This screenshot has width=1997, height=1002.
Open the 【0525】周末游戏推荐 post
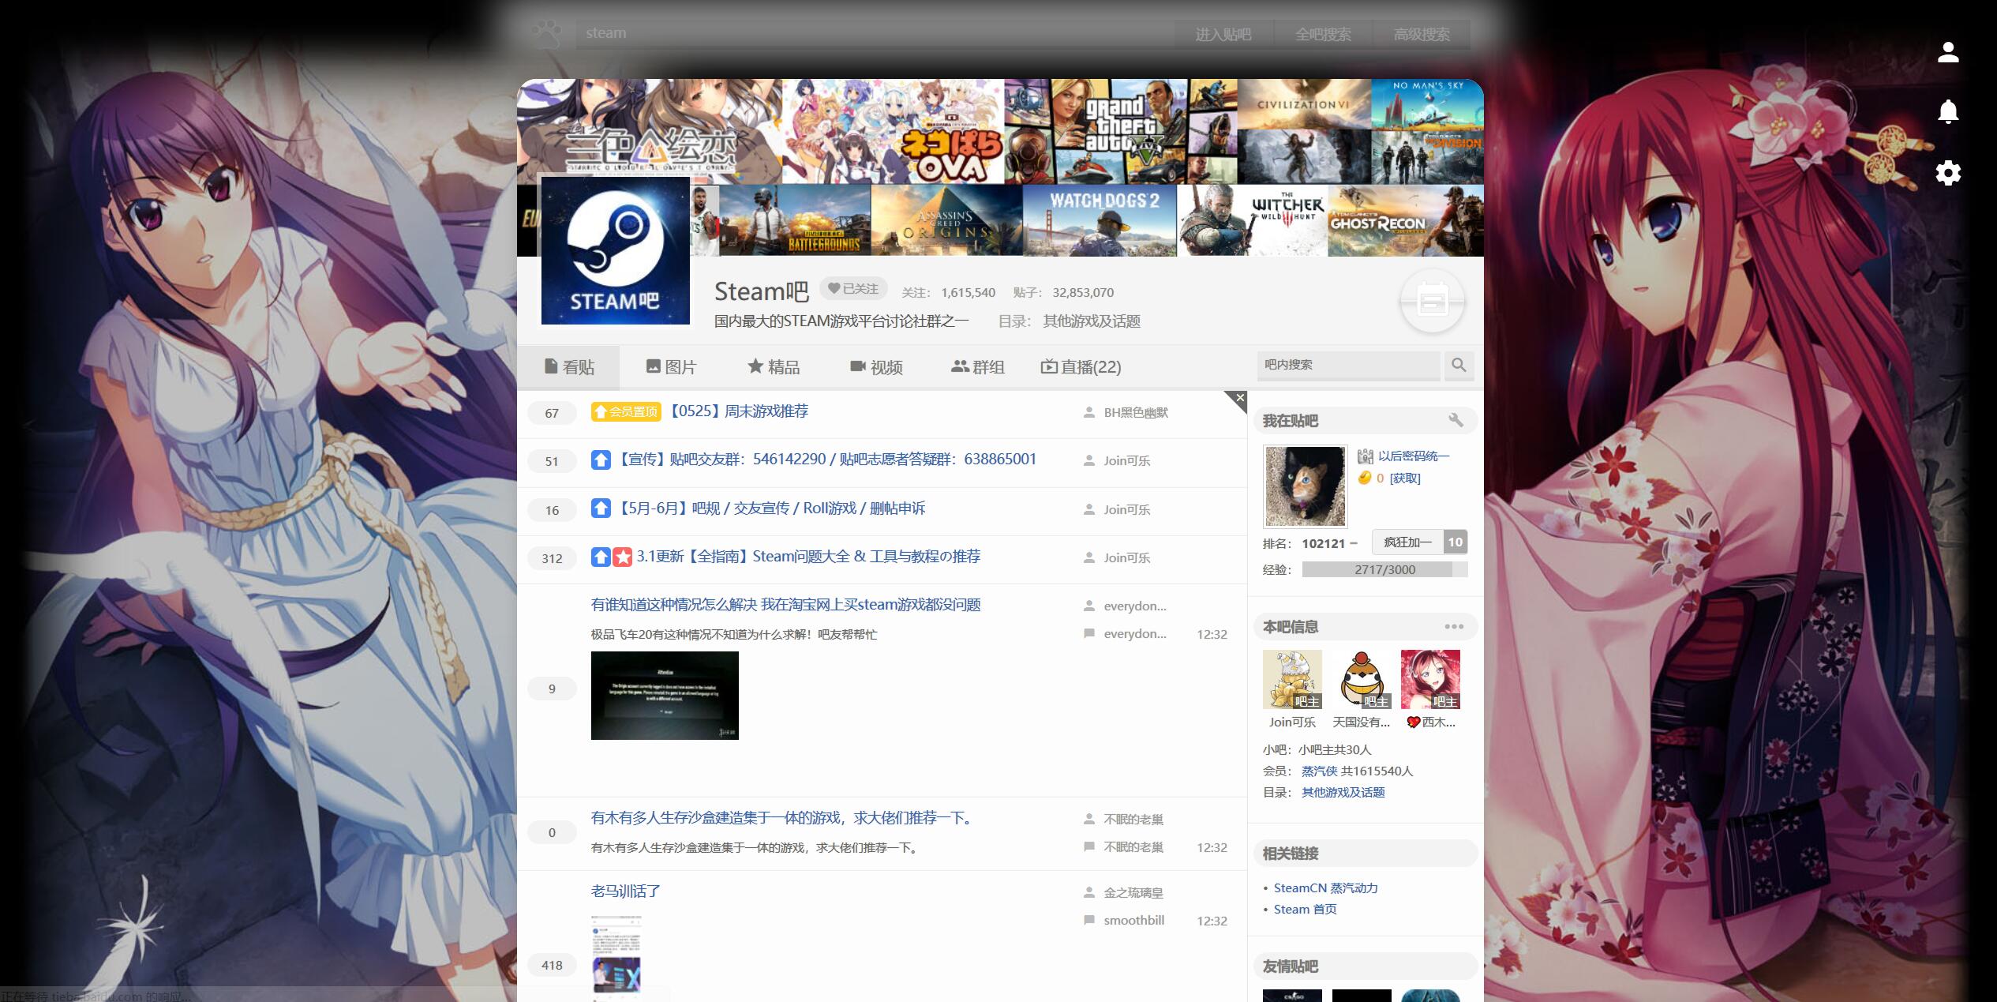tap(739, 411)
